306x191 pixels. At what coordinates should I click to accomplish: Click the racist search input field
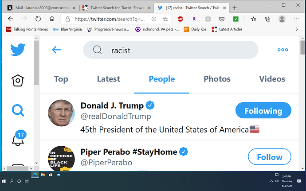(171, 50)
